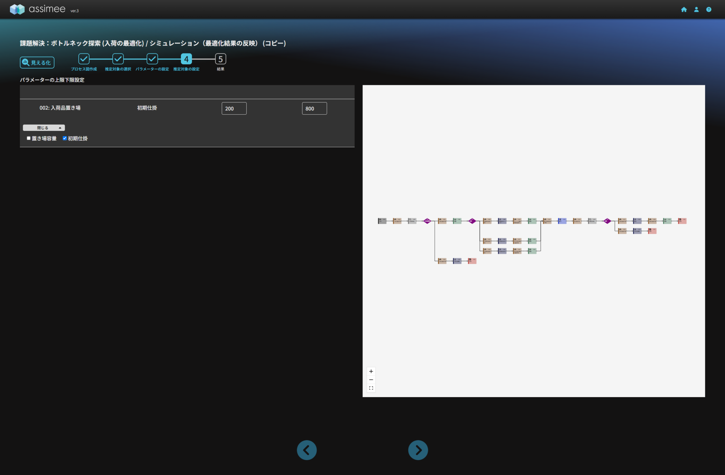Select first purple diamond branch node
The width and height of the screenshot is (725, 475).
coord(427,221)
